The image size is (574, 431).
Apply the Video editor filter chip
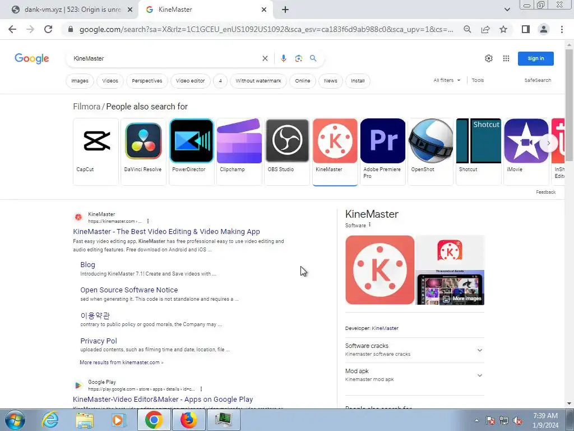click(191, 81)
